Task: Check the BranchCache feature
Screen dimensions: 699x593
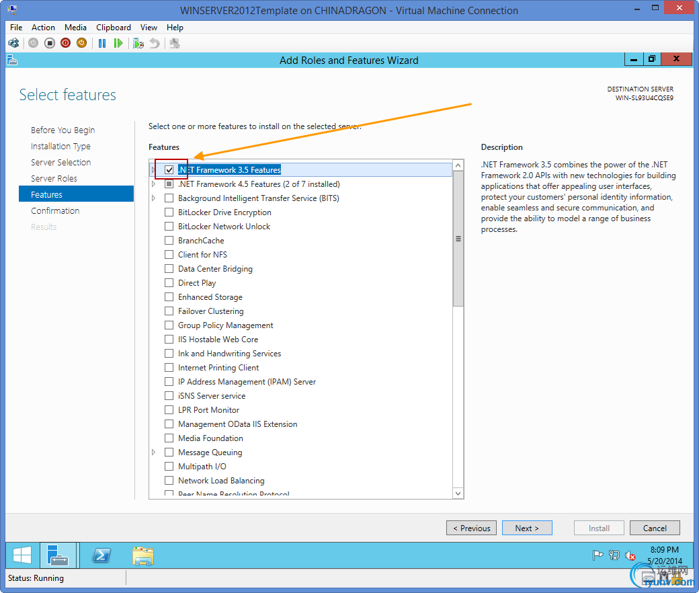Action: pyautogui.click(x=169, y=240)
